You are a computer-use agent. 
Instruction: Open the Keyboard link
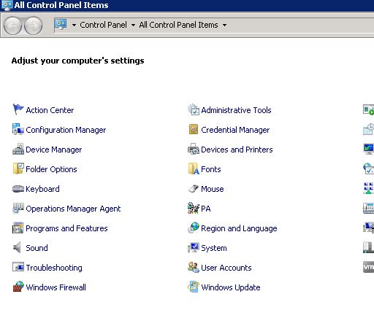[x=42, y=189]
